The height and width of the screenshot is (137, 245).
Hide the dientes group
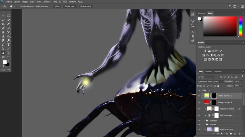pyautogui.click(x=199, y=124)
